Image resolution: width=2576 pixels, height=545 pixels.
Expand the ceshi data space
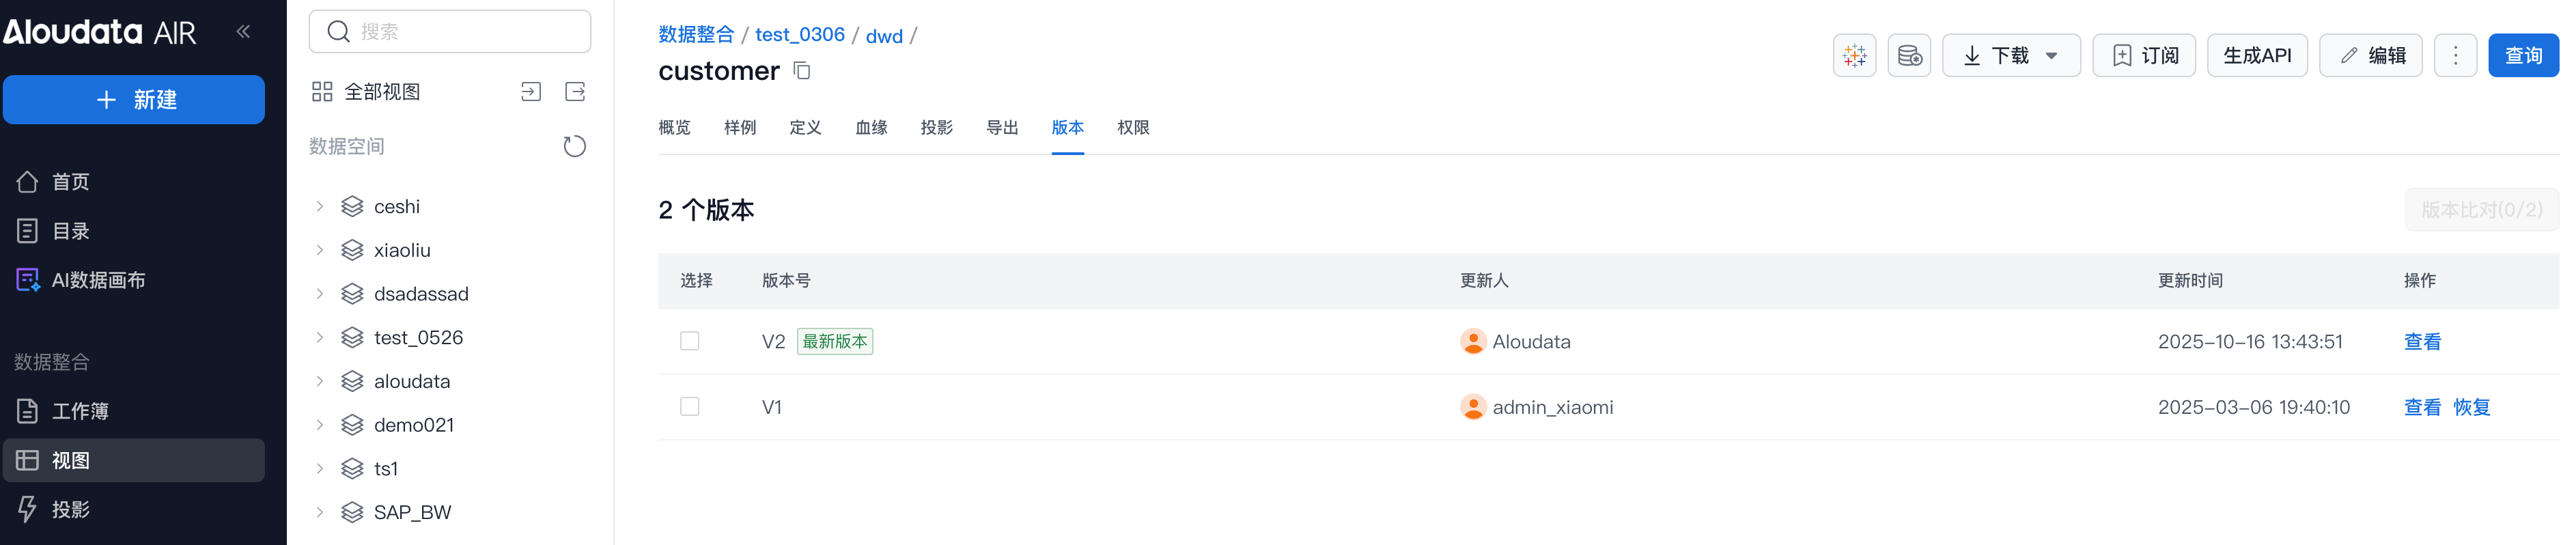(x=320, y=207)
